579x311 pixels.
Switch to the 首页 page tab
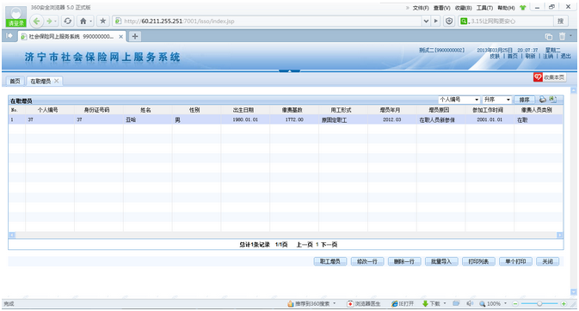(x=15, y=81)
